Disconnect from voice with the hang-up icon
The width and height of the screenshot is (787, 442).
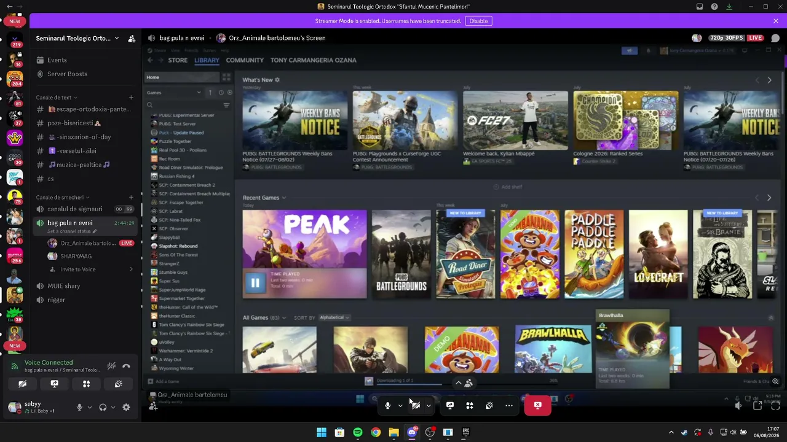[126, 366]
